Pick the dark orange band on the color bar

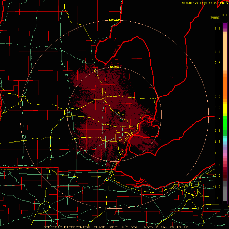pyautogui.click(x=225, y=88)
